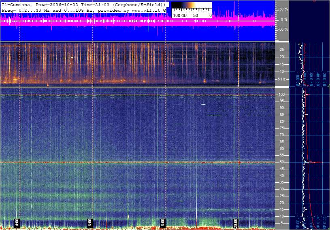Screen dimensions: 330x230
Task: Click the 100 Hz axis label
Action: 282,95
